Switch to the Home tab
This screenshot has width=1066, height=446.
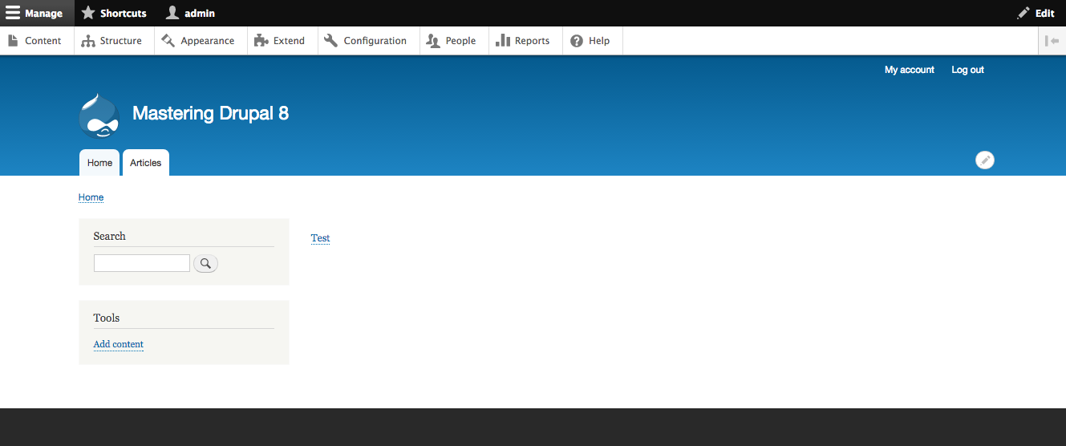pyautogui.click(x=99, y=163)
